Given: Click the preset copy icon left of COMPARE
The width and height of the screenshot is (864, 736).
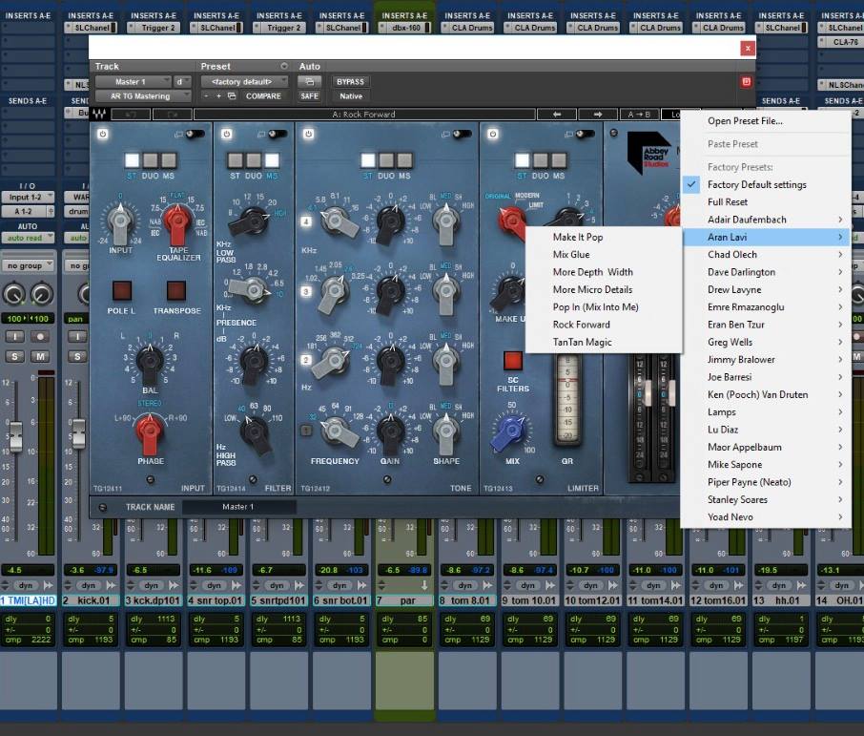Looking at the screenshot, I should pos(232,96).
